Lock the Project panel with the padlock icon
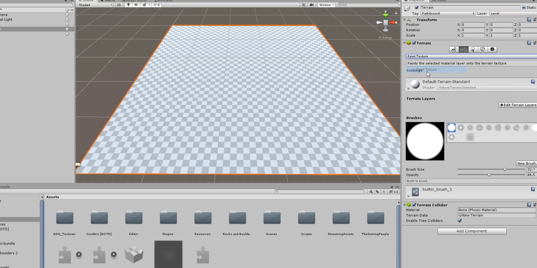The image size is (537, 268). click(x=392, y=187)
